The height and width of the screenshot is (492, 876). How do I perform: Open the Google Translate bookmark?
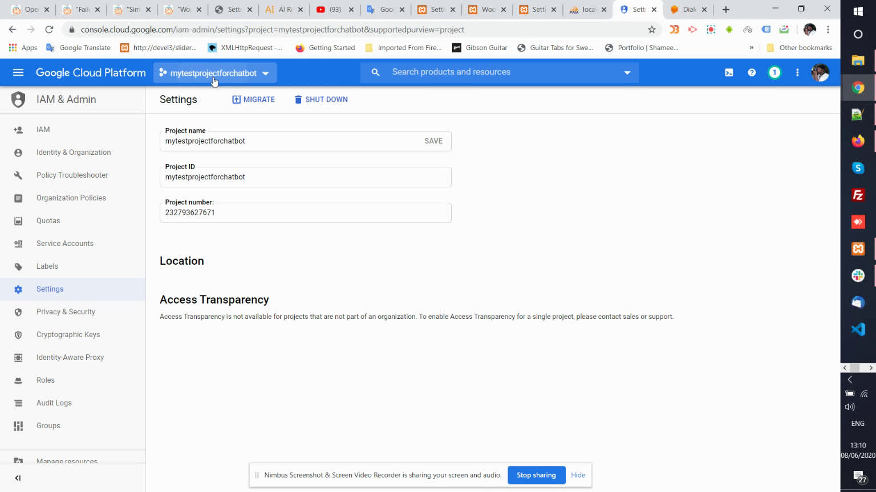click(x=79, y=48)
